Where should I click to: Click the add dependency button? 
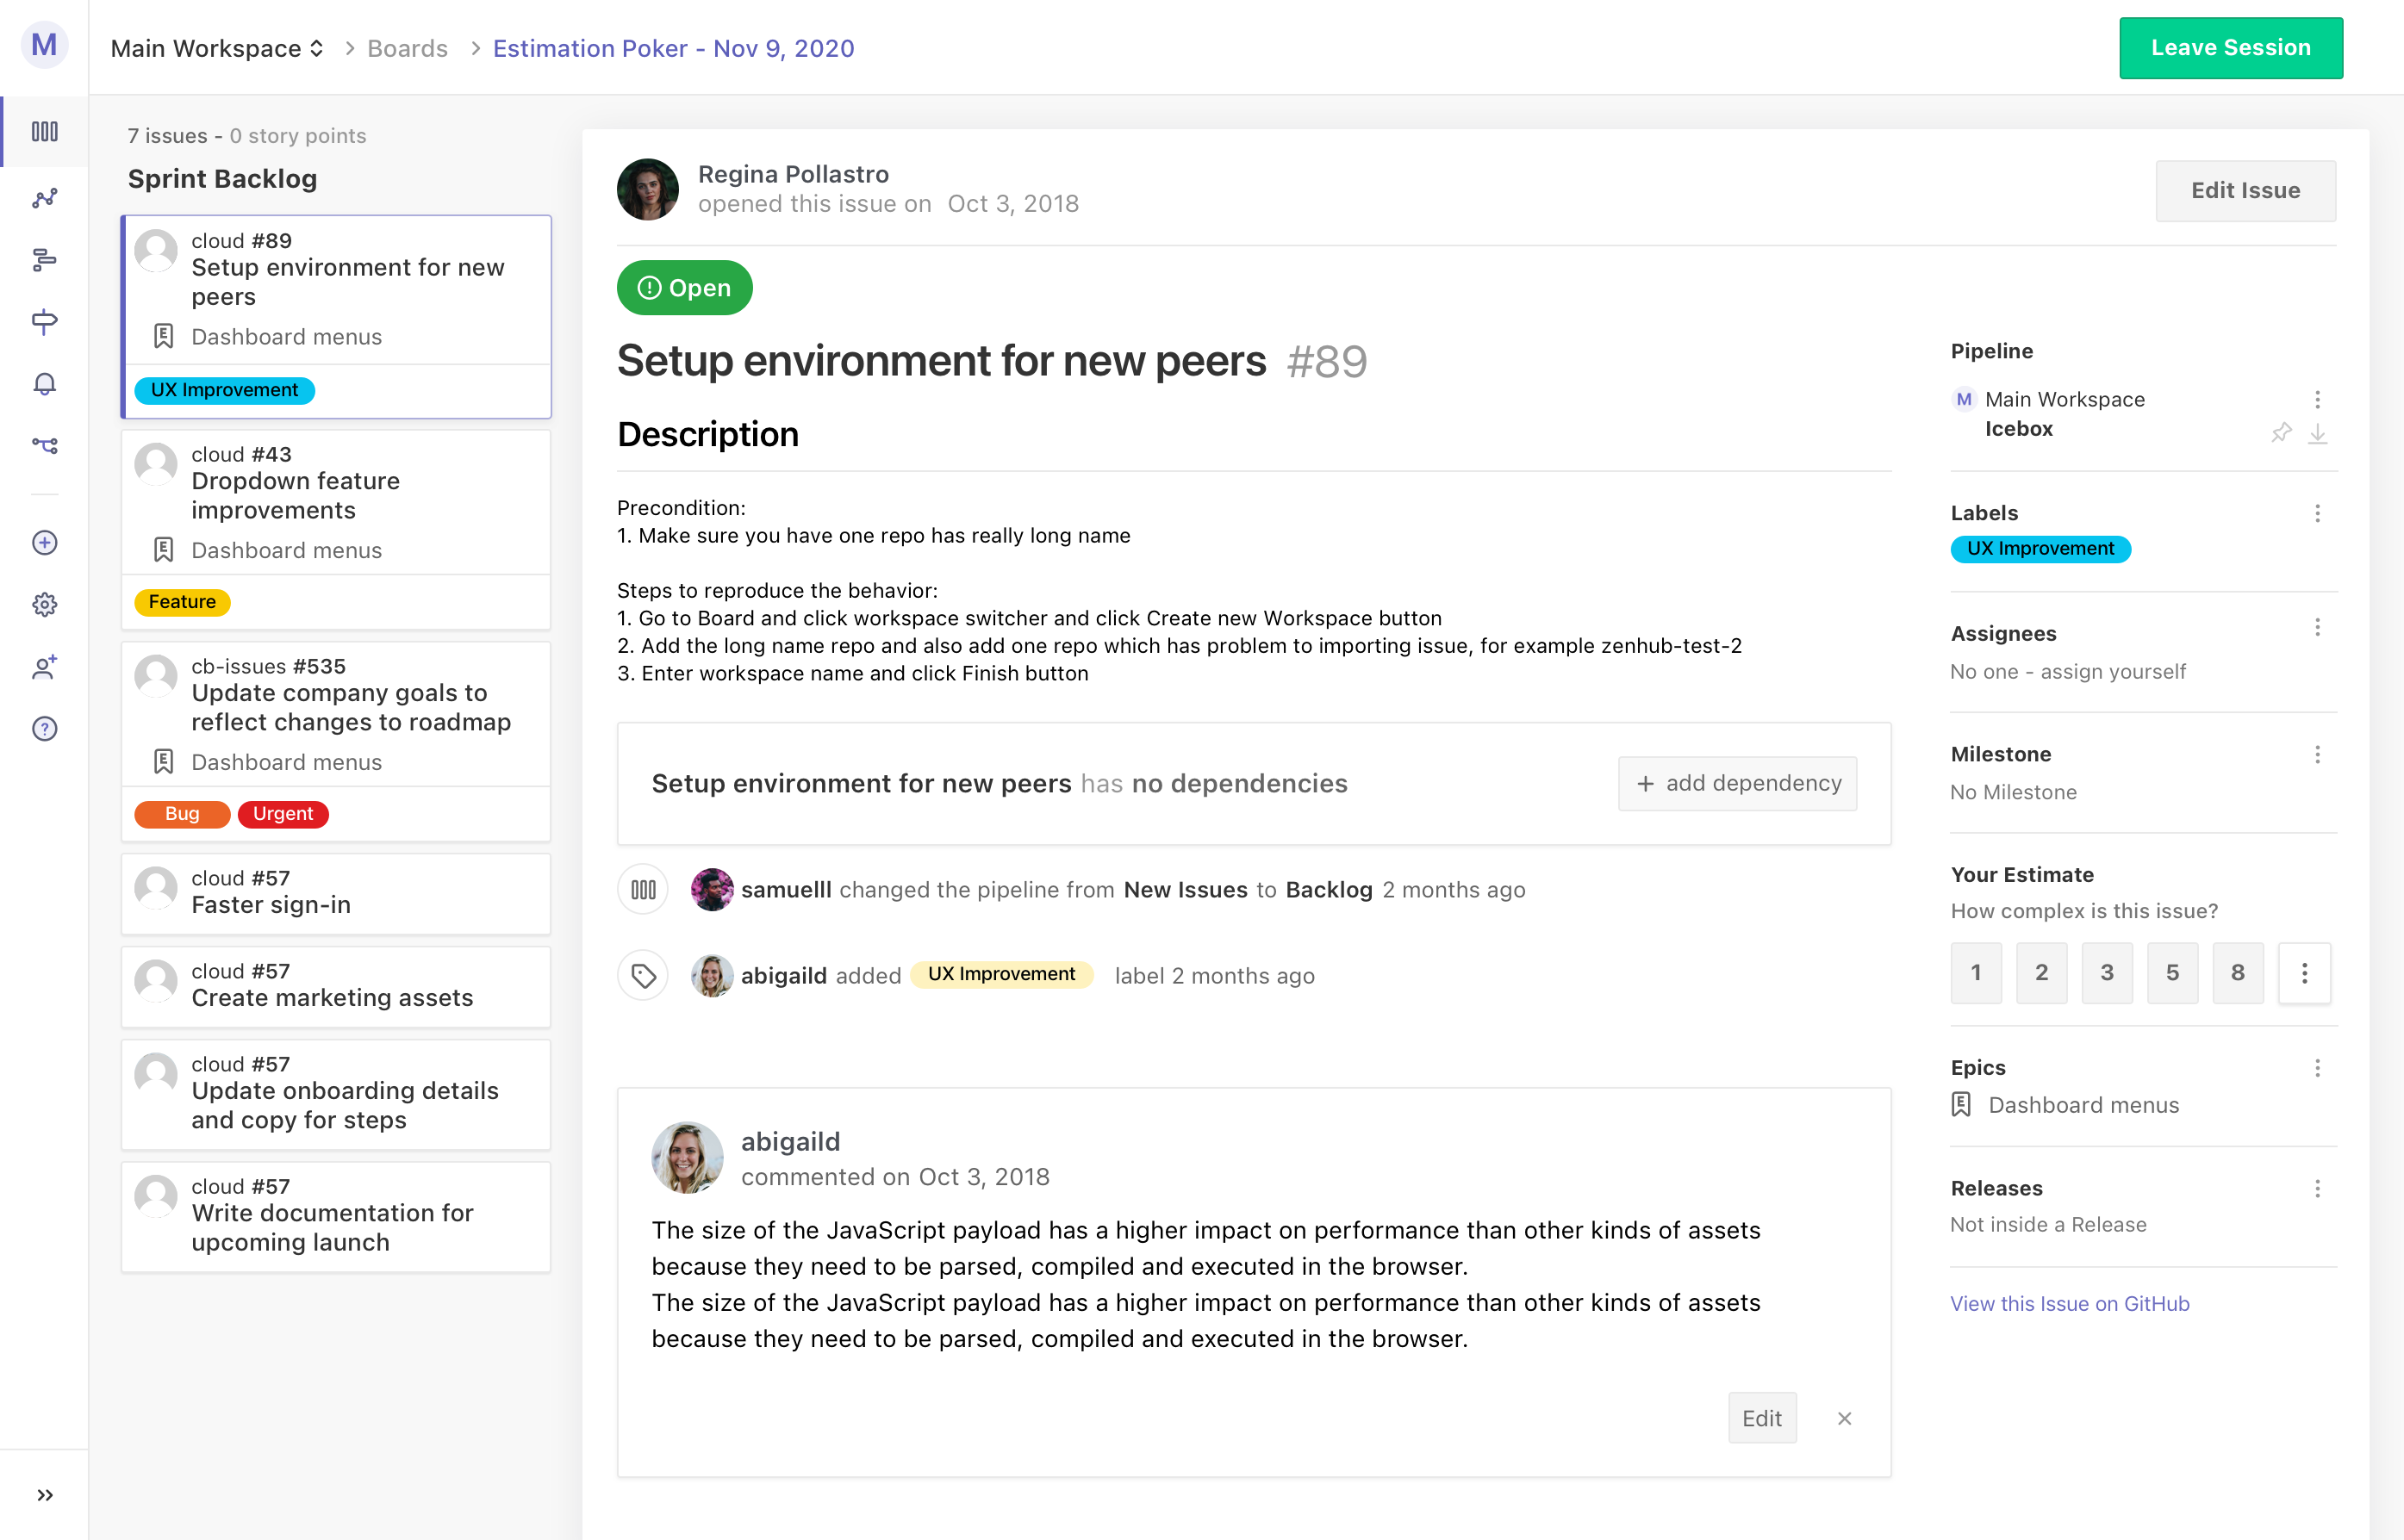coord(1737,783)
